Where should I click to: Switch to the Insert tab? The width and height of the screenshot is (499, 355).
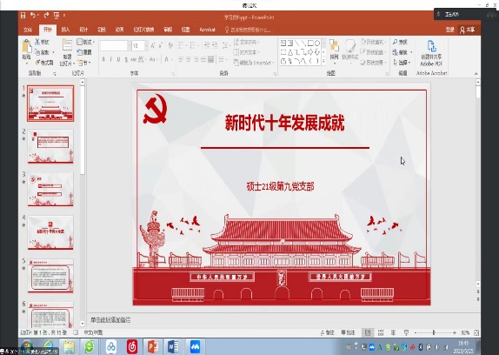click(x=65, y=30)
